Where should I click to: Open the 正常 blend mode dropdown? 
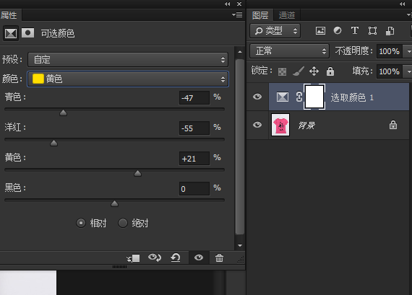pyautogui.click(x=289, y=50)
